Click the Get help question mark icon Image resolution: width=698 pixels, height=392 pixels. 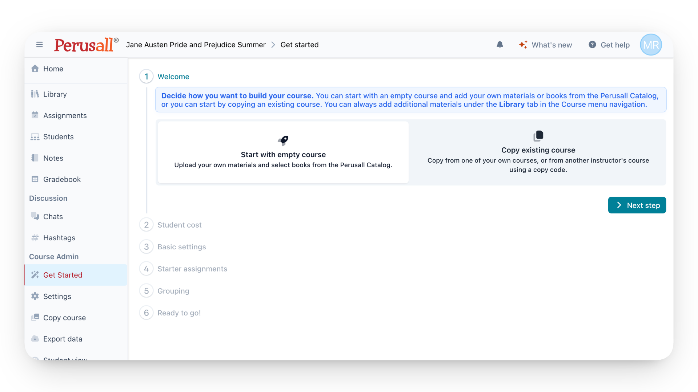point(592,45)
